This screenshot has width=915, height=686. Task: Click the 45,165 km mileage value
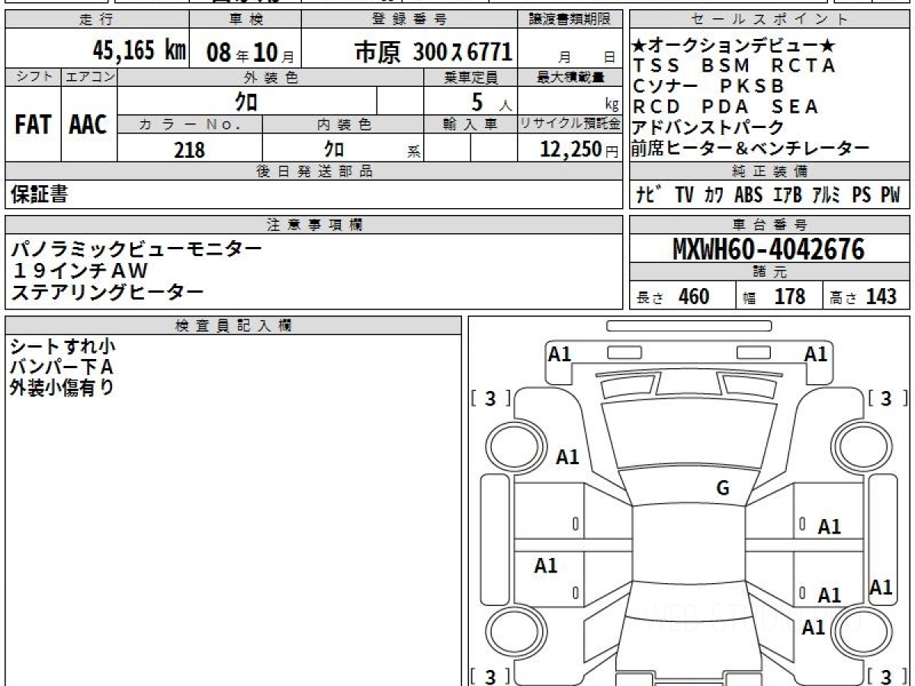click(139, 51)
